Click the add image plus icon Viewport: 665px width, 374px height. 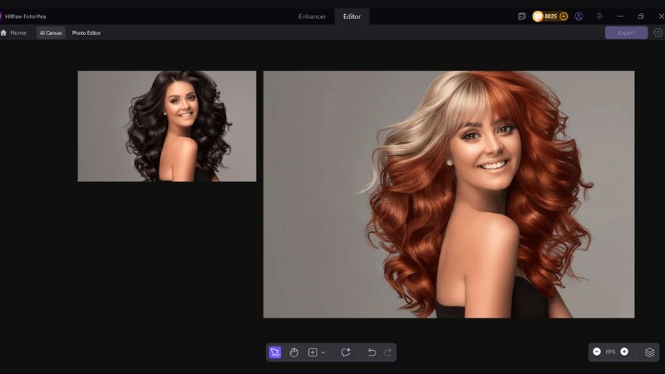pyautogui.click(x=313, y=352)
